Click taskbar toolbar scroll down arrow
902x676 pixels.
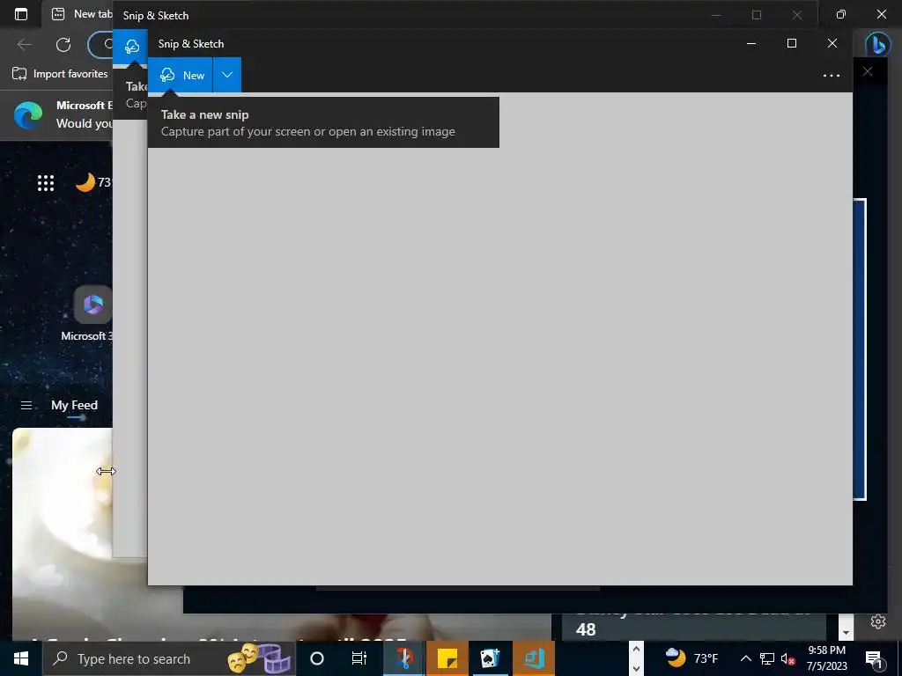(636, 668)
